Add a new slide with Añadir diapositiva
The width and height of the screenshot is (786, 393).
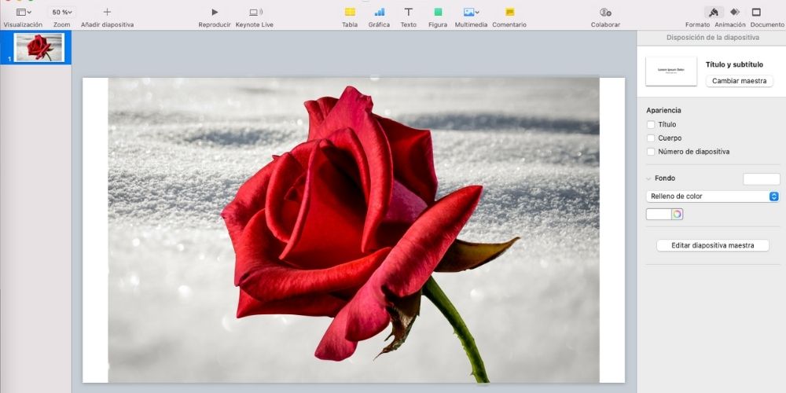[x=107, y=12]
